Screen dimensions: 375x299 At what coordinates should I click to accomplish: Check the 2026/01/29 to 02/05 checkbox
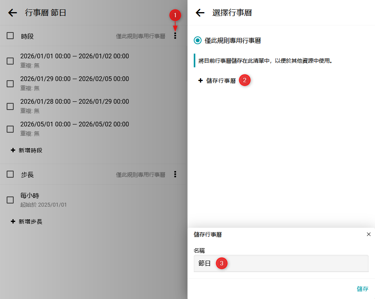10,83
